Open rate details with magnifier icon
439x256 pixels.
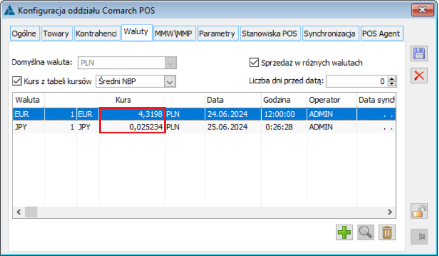click(365, 232)
